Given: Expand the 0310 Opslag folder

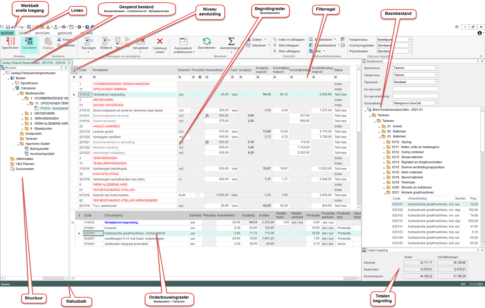Looking at the screenshot, I should (x=384, y=142).
